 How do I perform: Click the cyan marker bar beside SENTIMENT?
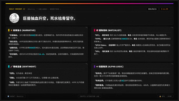tap(9, 66)
